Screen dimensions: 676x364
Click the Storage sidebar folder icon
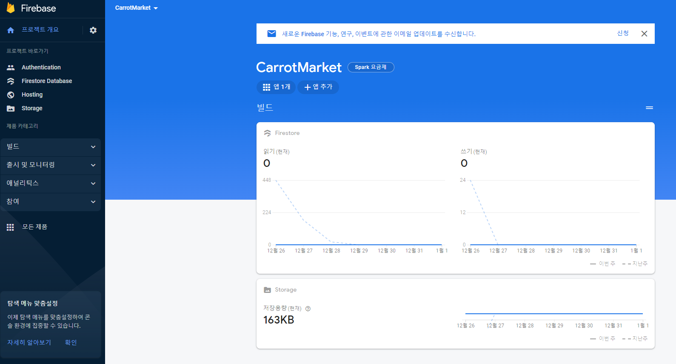(11, 109)
